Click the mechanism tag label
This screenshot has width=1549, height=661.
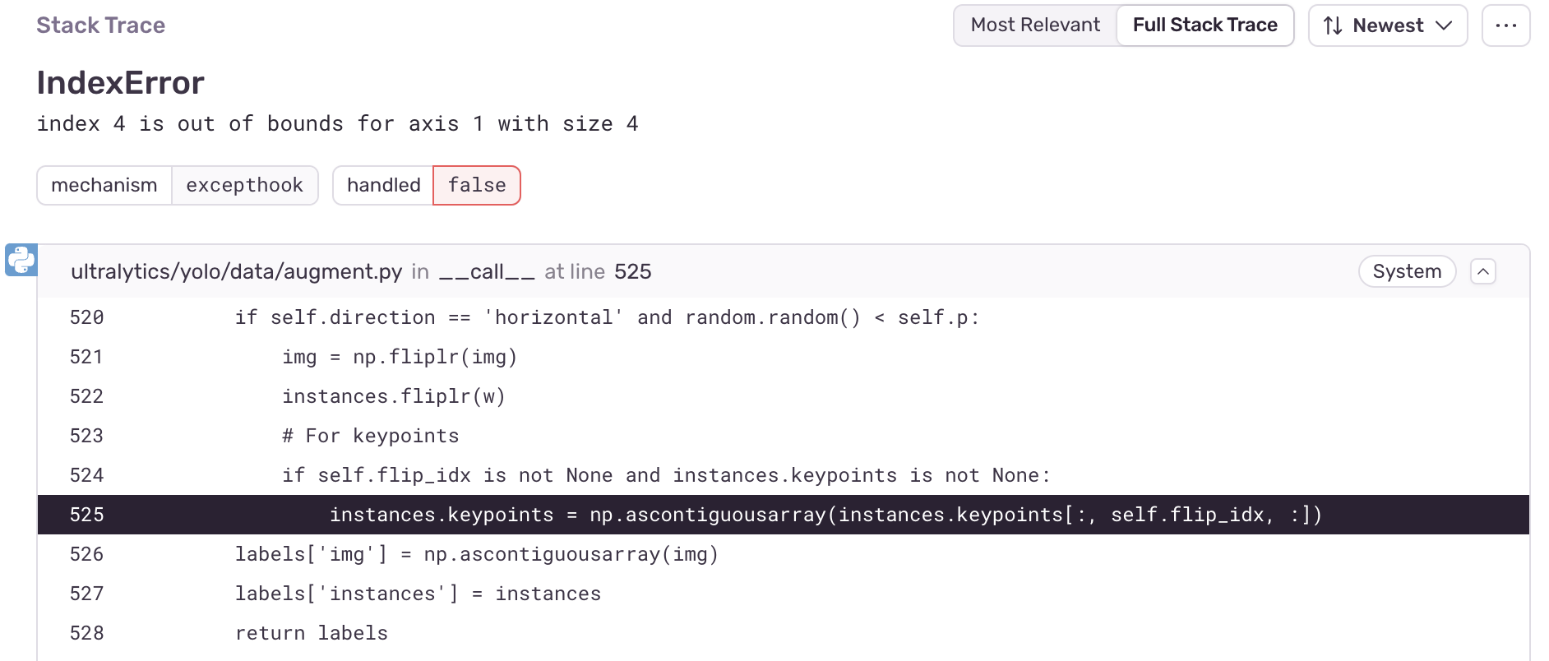104,185
